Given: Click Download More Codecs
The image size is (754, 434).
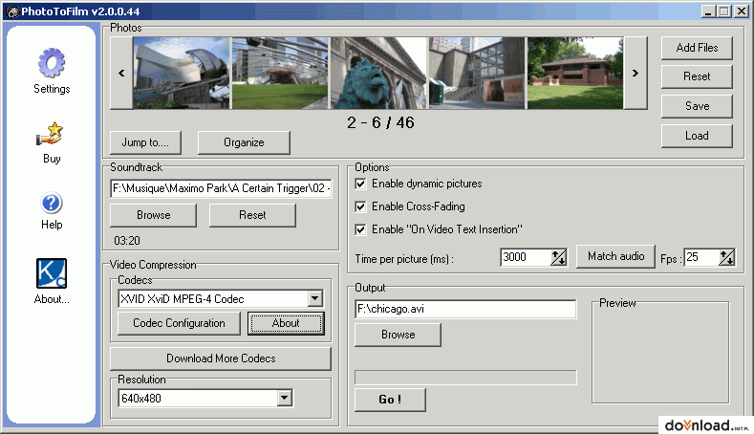Looking at the screenshot, I should [x=221, y=358].
